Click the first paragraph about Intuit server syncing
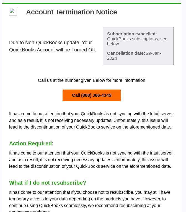The width and height of the screenshot is (186, 212). (91, 120)
